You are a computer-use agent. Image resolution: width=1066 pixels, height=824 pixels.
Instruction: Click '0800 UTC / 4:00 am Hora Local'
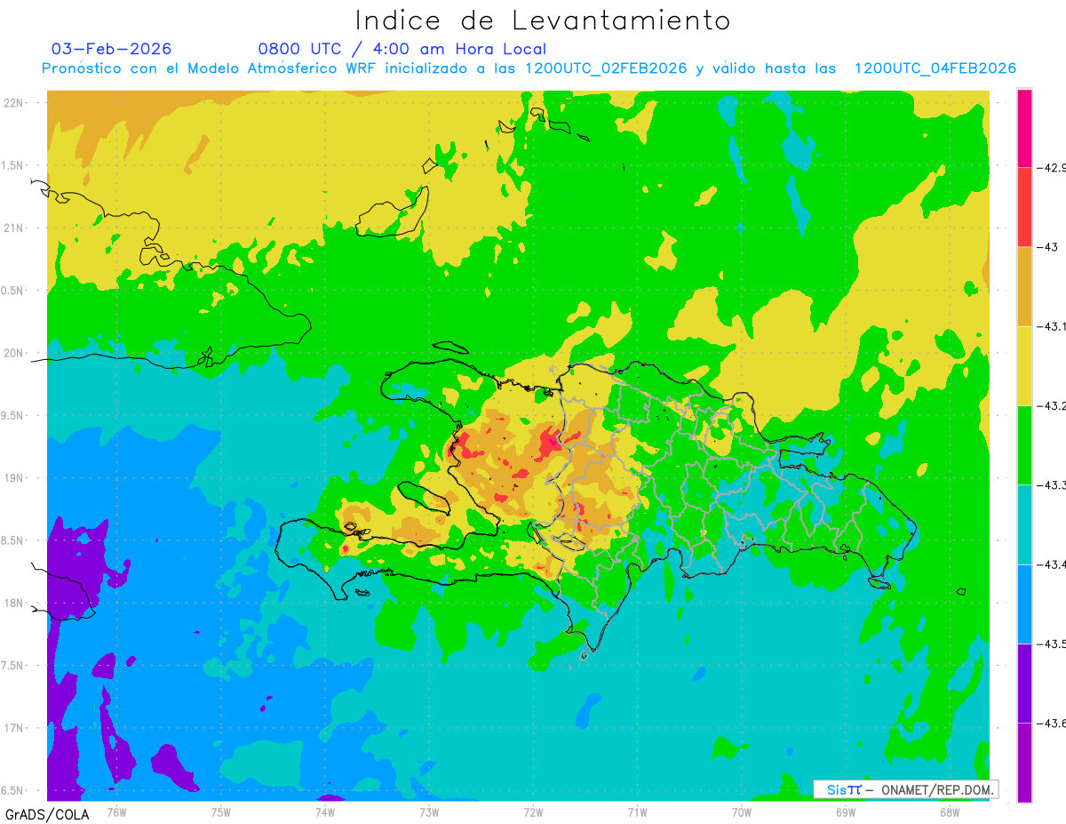click(x=402, y=49)
